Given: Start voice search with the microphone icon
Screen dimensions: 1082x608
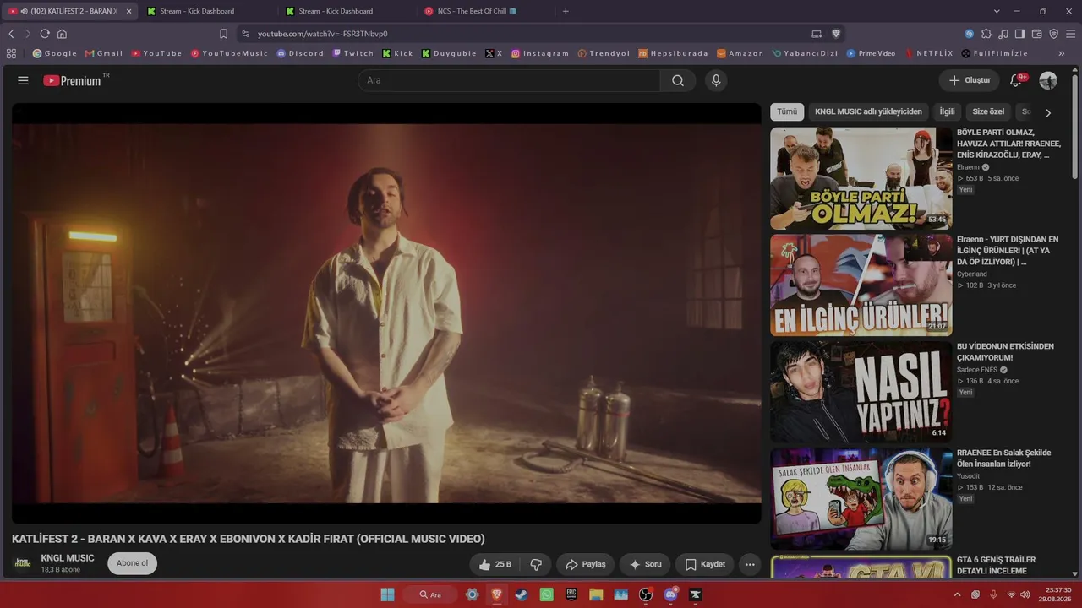Looking at the screenshot, I should click(716, 80).
